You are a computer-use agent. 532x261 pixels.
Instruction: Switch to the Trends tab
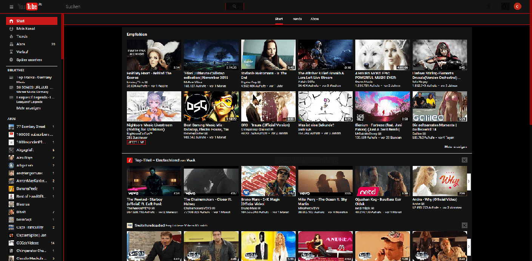coord(297,19)
